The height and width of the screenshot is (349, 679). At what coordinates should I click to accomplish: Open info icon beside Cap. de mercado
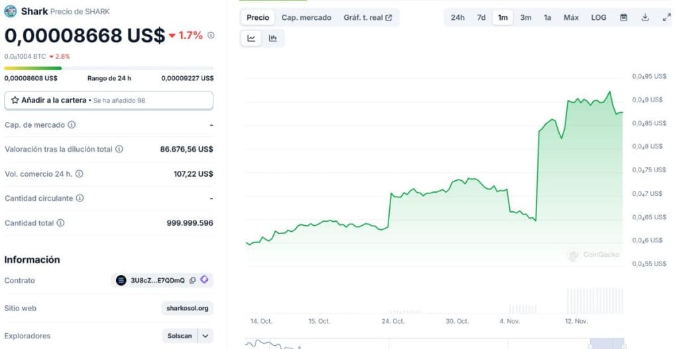[x=72, y=125]
